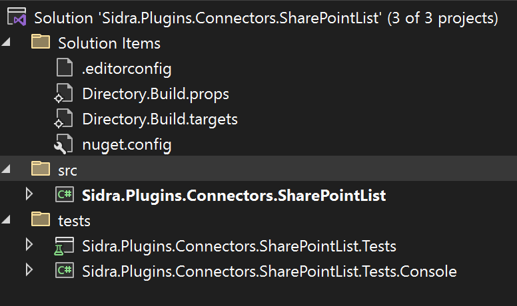The height and width of the screenshot is (306, 517).
Task: Click the Directory.Build.targets file icon
Action: (64, 119)
